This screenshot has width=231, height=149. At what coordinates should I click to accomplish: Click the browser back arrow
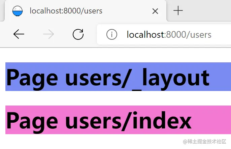pos(19,34)
